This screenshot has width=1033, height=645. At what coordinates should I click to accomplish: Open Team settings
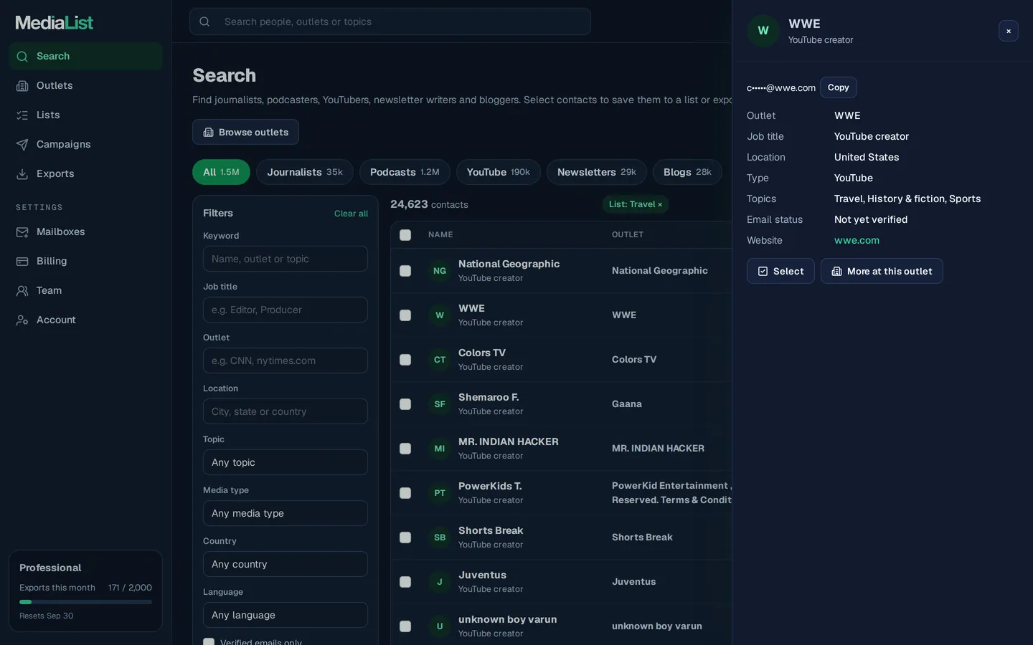click(x=85, y=290)
